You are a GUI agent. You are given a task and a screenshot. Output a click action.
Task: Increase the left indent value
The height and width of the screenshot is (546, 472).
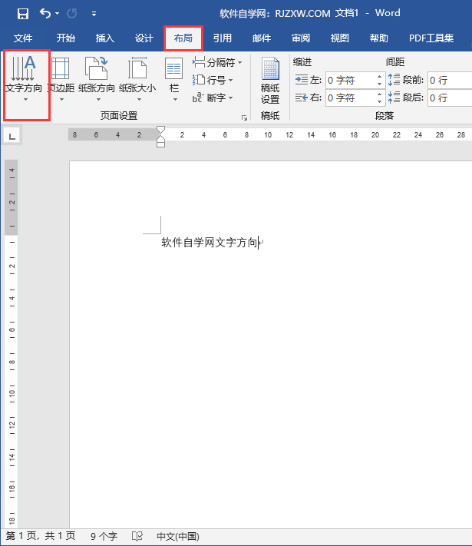click(x=379, y=77)
